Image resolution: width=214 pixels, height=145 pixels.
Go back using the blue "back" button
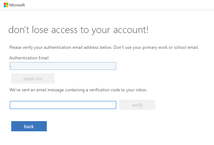tap(29, 126)
